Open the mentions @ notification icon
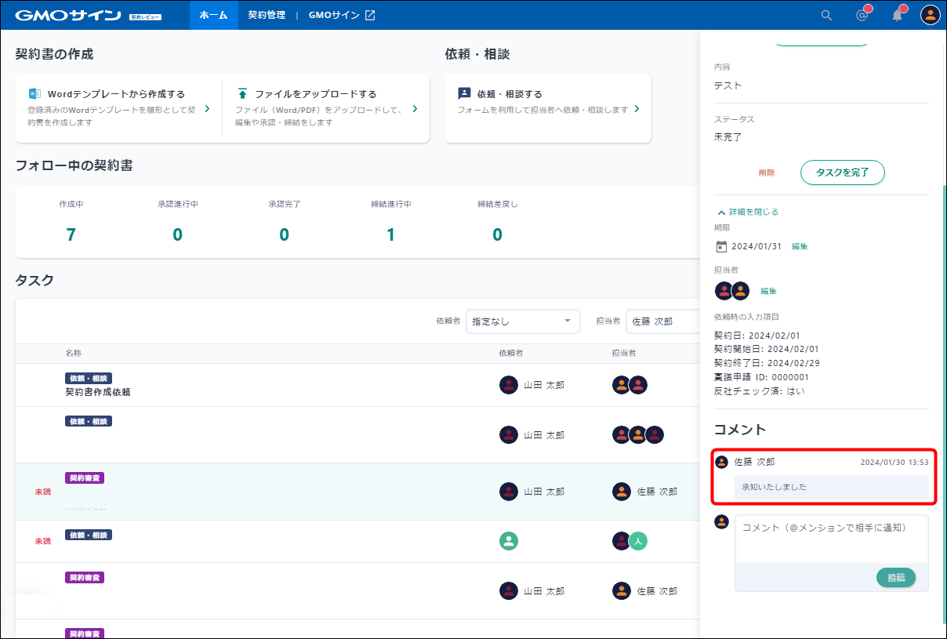This screenshot has width=947, height=639. point(862,15)
